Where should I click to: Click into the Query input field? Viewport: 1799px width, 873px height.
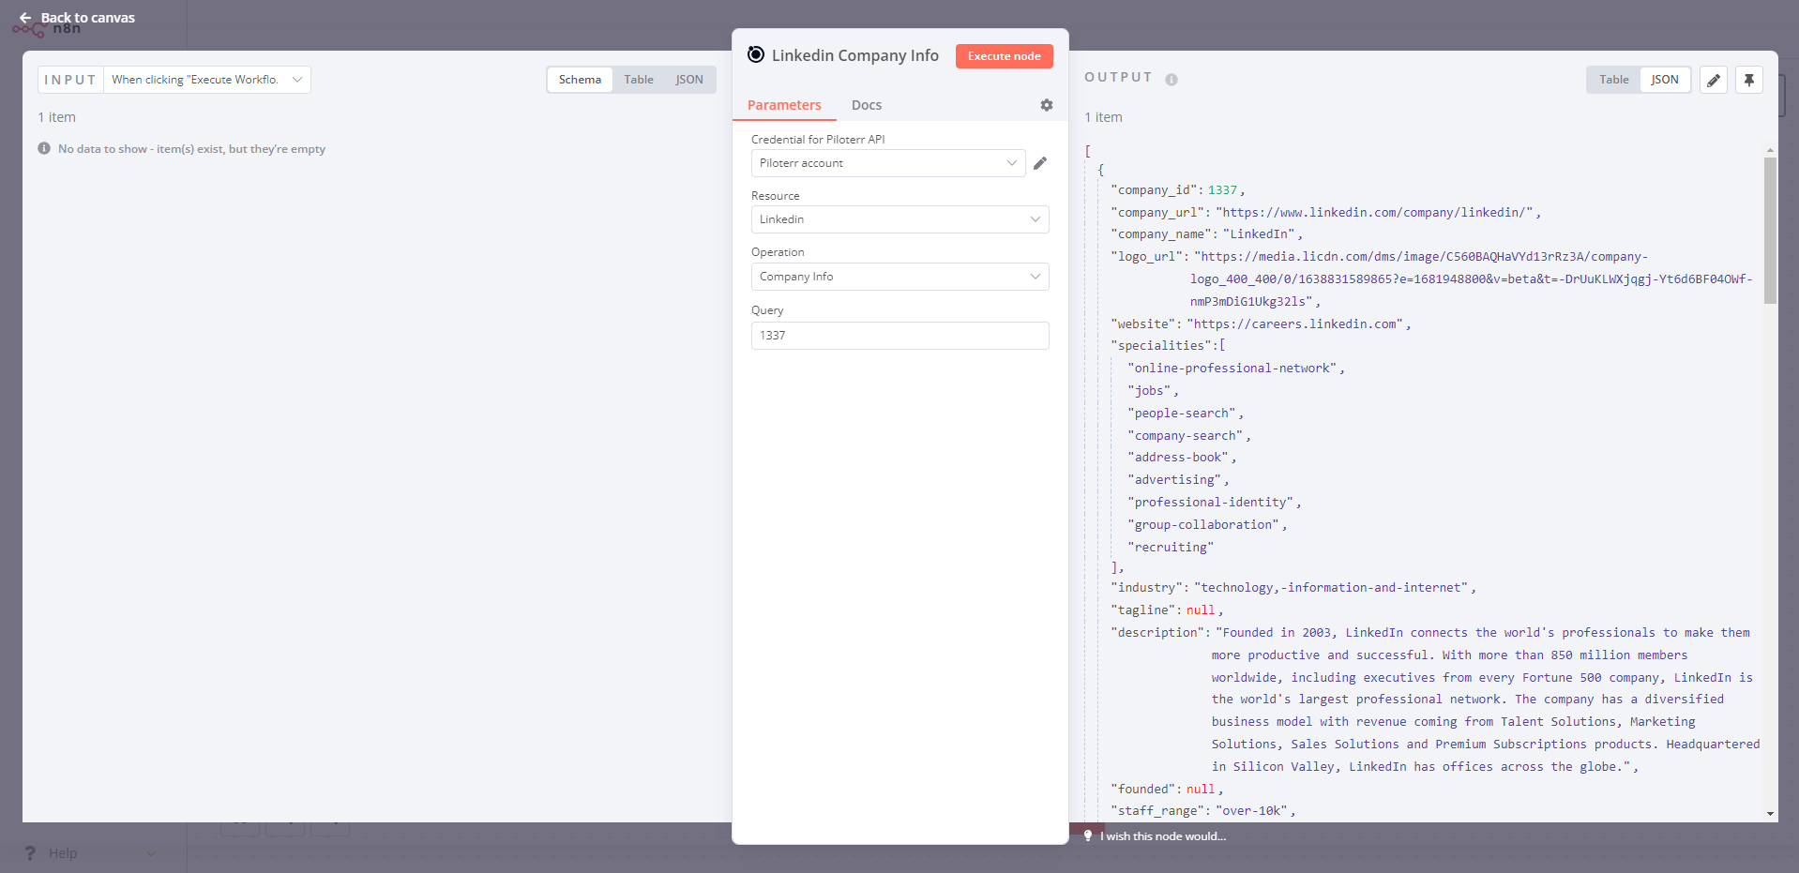899,336
